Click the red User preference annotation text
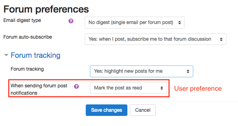 (198, 88)
